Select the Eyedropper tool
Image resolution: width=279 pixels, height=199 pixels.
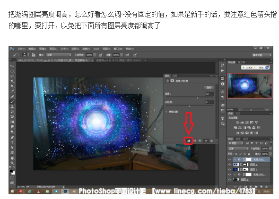coord(12,91)
